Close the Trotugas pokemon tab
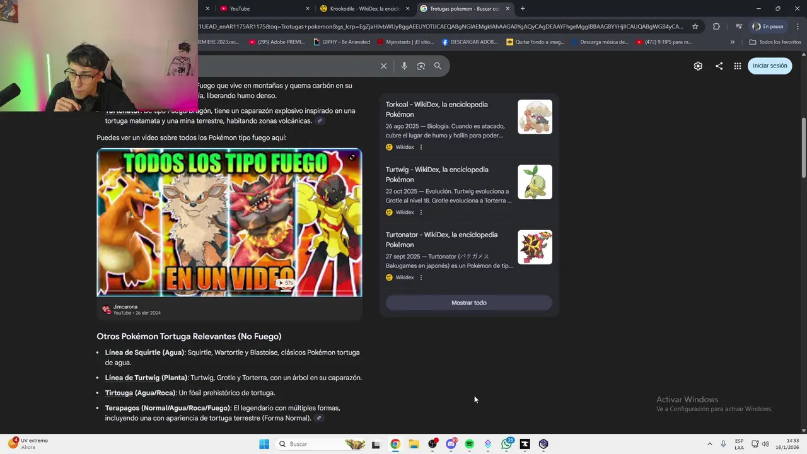The width and height of the screenshot is (807, 454). [x=508, y=9]
